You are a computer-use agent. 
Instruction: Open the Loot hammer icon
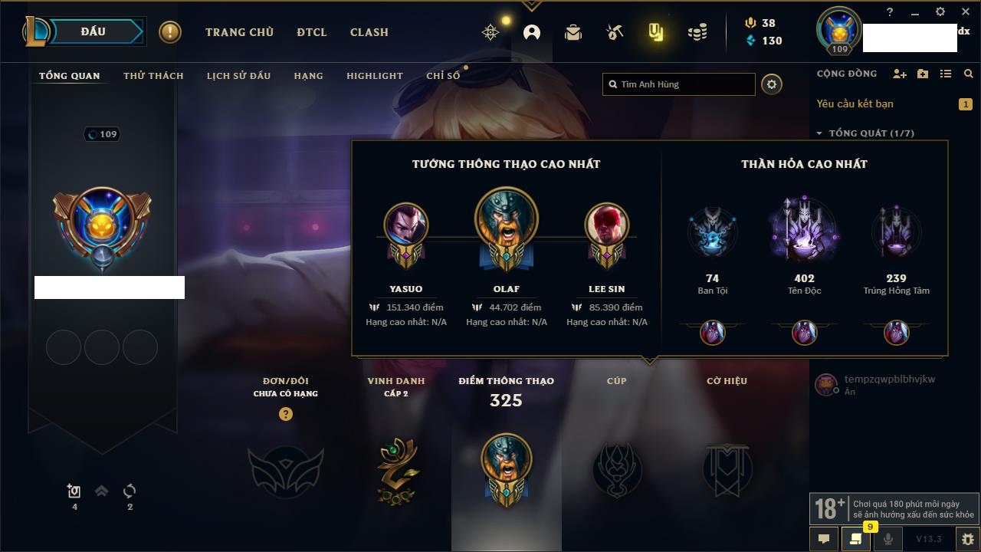pyautogui.click(x=615, y=32)
